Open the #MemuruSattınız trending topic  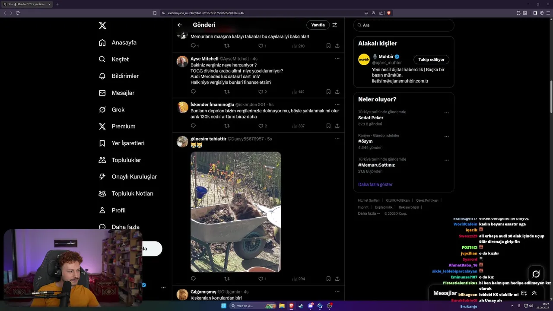click(x=376, y=165)
